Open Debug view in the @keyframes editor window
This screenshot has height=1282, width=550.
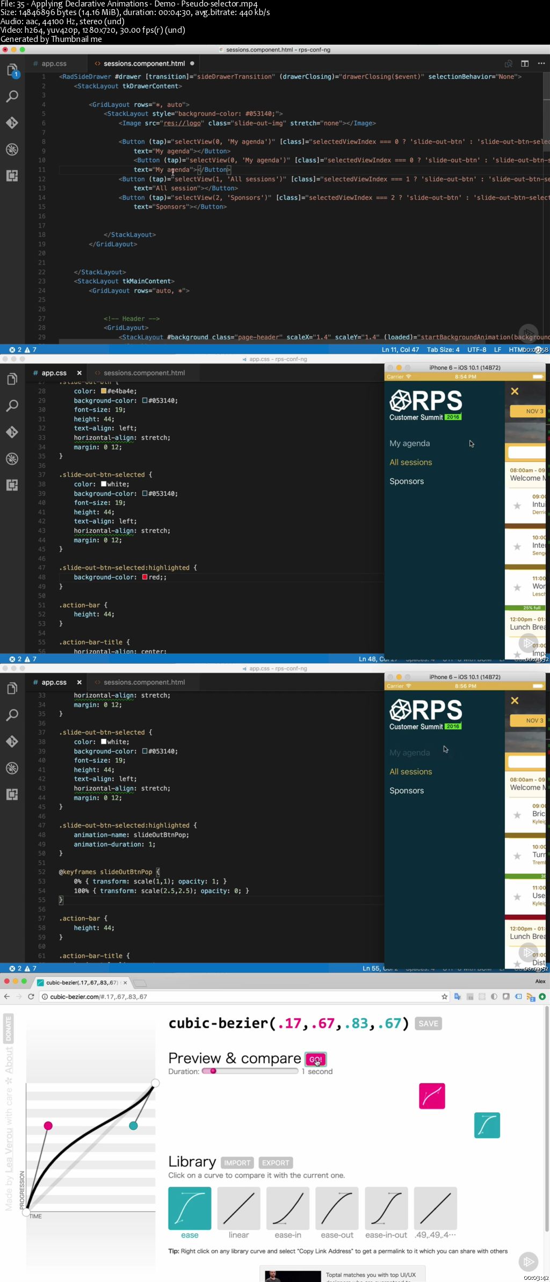pos(12,768)
